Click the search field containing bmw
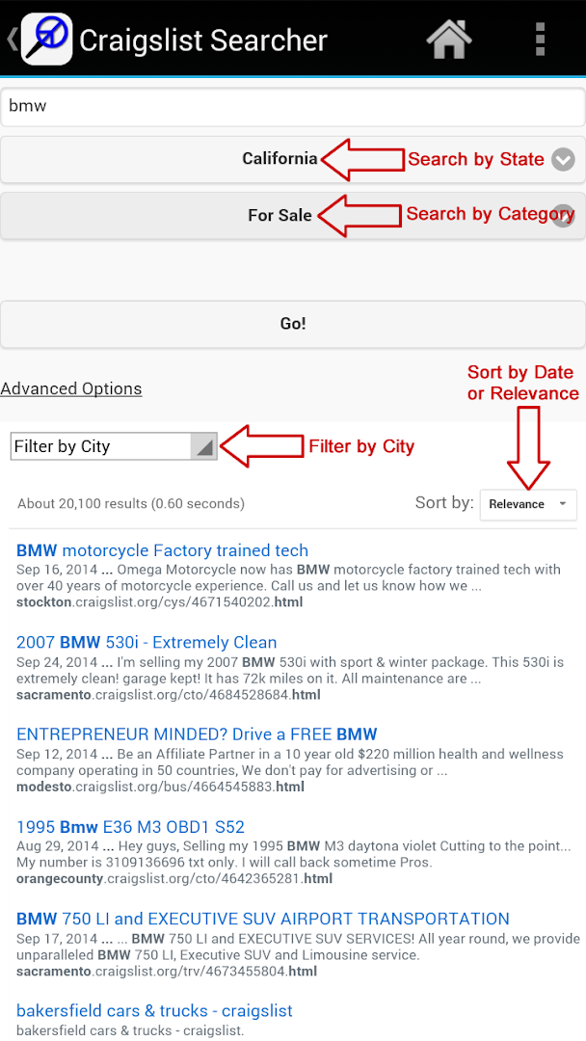The width and height of the screenshot is (586, 1041). (293, 107)
